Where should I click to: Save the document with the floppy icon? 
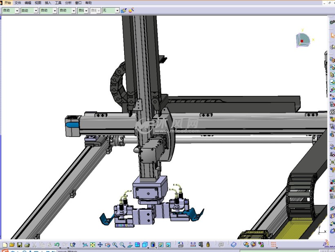20,245
